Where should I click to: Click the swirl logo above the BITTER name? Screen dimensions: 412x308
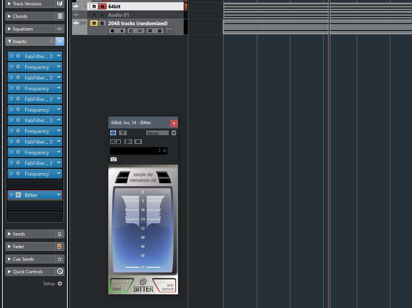(143, 282)
